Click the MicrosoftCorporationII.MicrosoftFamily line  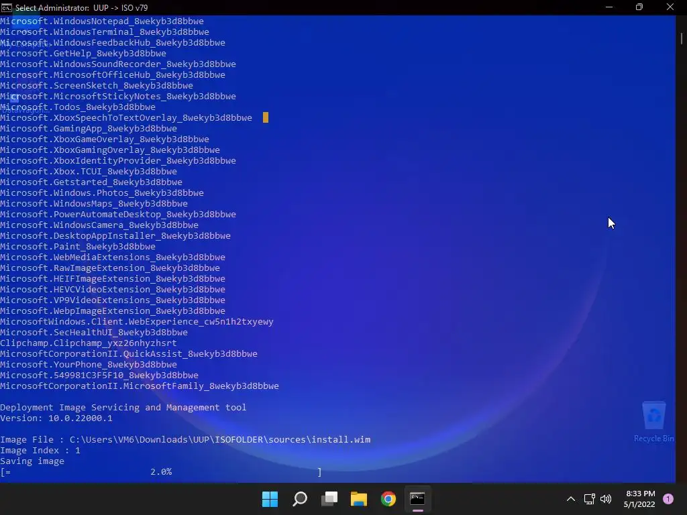140,386
